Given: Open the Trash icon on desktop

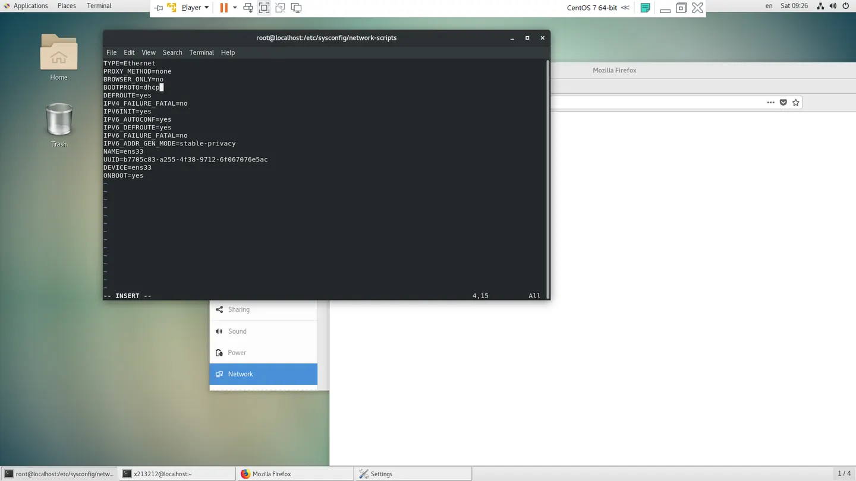Looking at the screenshot, I should (x=58, y=125).
